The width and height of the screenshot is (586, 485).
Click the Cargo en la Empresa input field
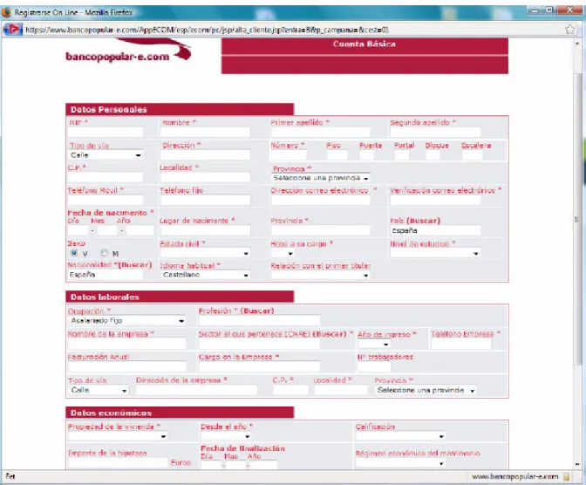coord(259,366)
